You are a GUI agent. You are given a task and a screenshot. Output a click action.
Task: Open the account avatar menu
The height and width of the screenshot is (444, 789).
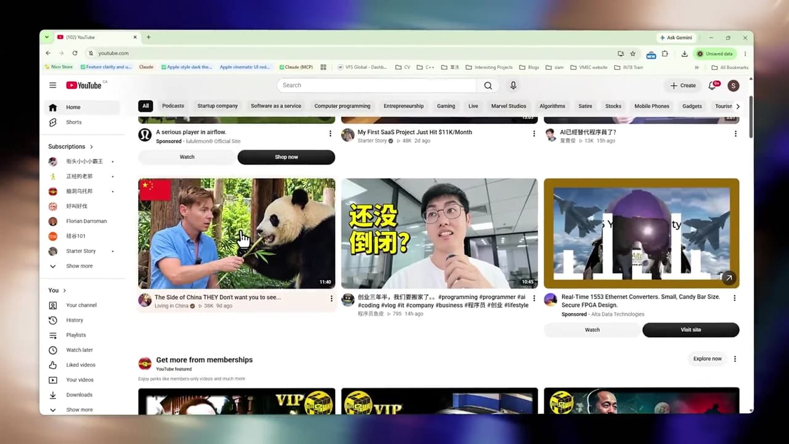(733, 86)
